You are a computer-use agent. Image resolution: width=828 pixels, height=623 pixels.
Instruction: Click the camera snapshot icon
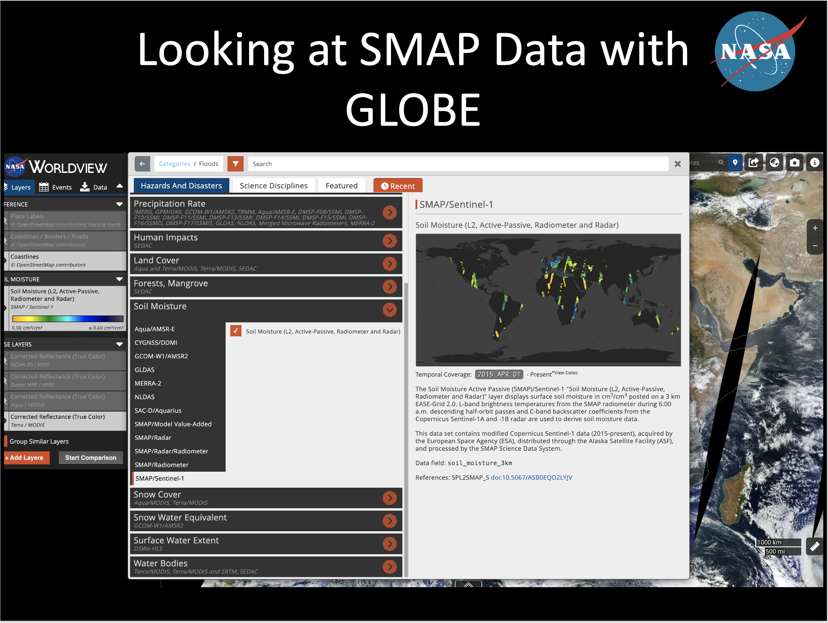tap(795, 162)
